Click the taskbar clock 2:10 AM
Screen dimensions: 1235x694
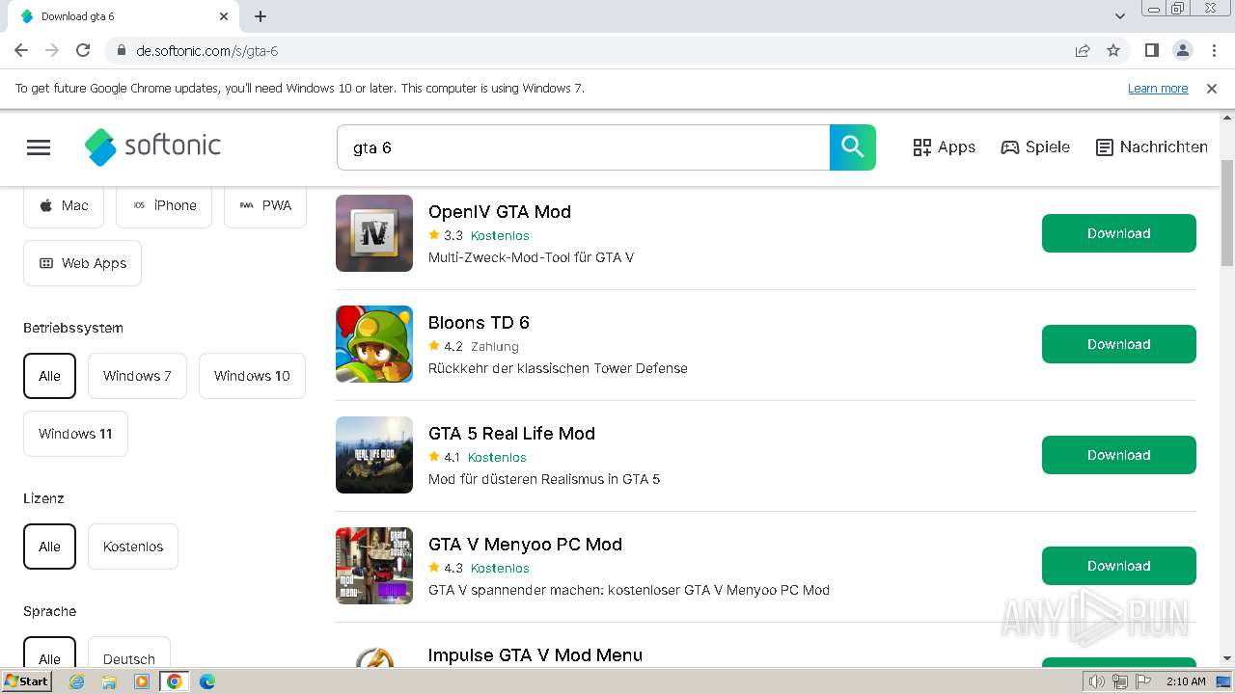1186,681
